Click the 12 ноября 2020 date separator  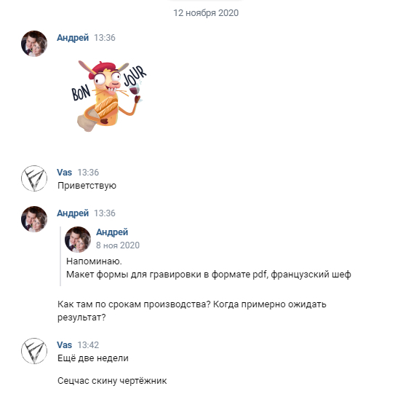click(206, 13)
